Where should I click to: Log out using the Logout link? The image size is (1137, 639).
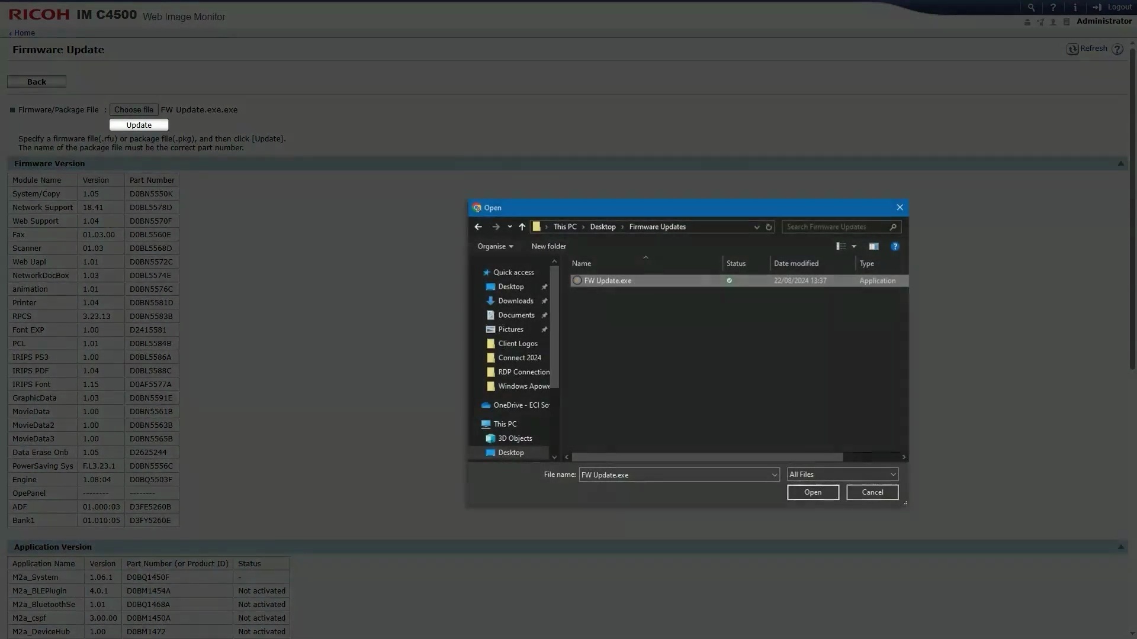point(1113,7)
